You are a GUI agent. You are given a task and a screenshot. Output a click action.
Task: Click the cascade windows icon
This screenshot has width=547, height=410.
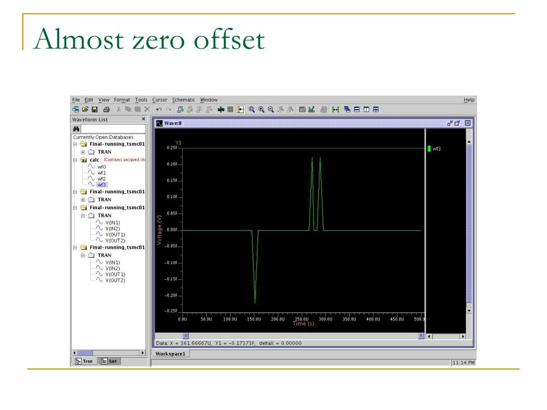pos(347,109)
